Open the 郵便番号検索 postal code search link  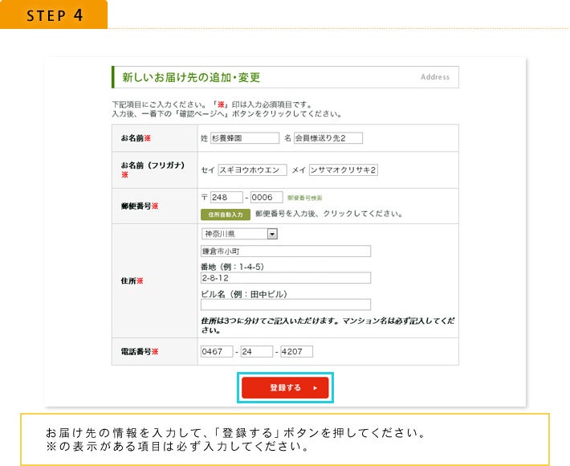coord(304,198)
